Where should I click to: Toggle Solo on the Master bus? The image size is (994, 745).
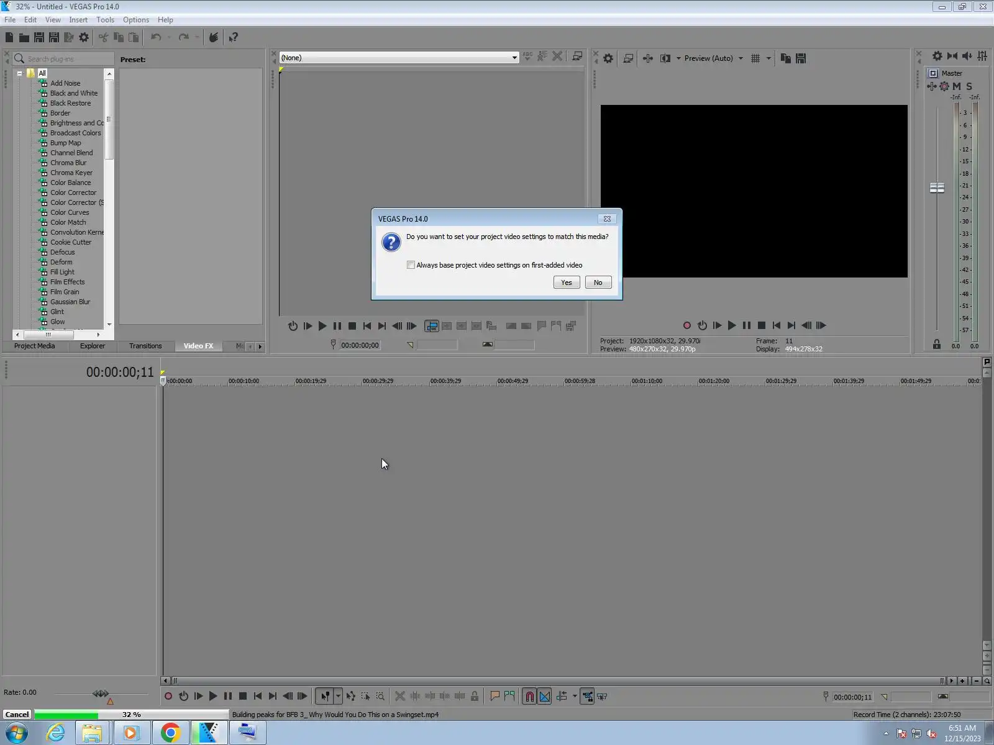(969, 86)
